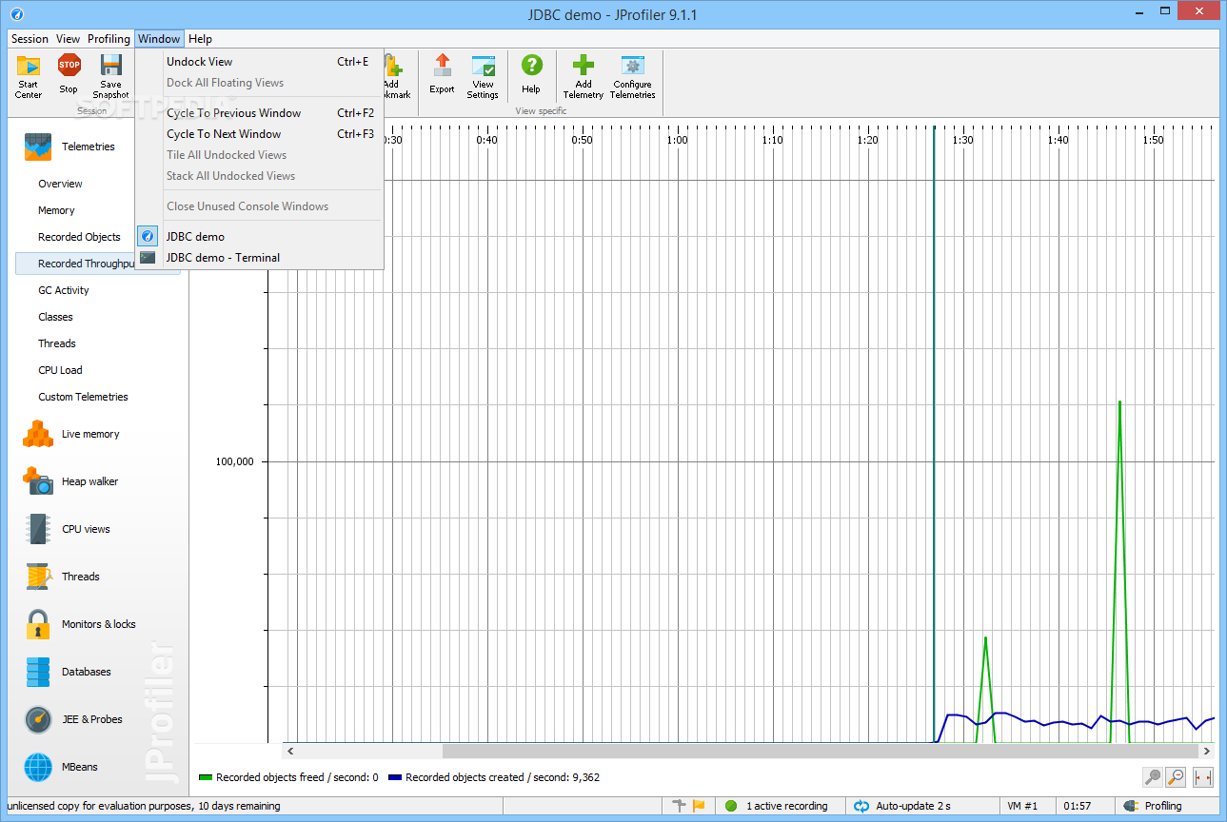This screenshot has width=1227, height=822.
Task: Open the Session menu
Action: click(x=30, y=39)
